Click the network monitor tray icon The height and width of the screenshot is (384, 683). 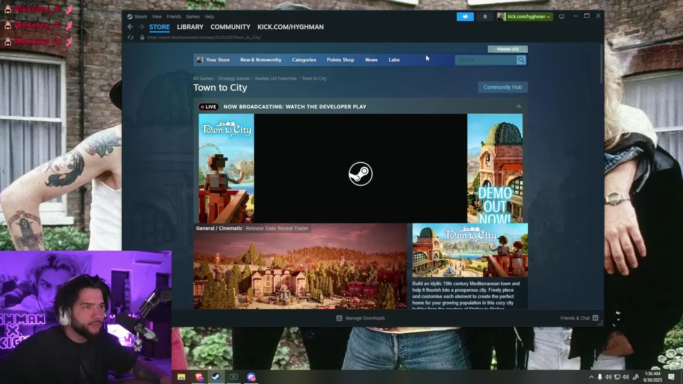617,377
